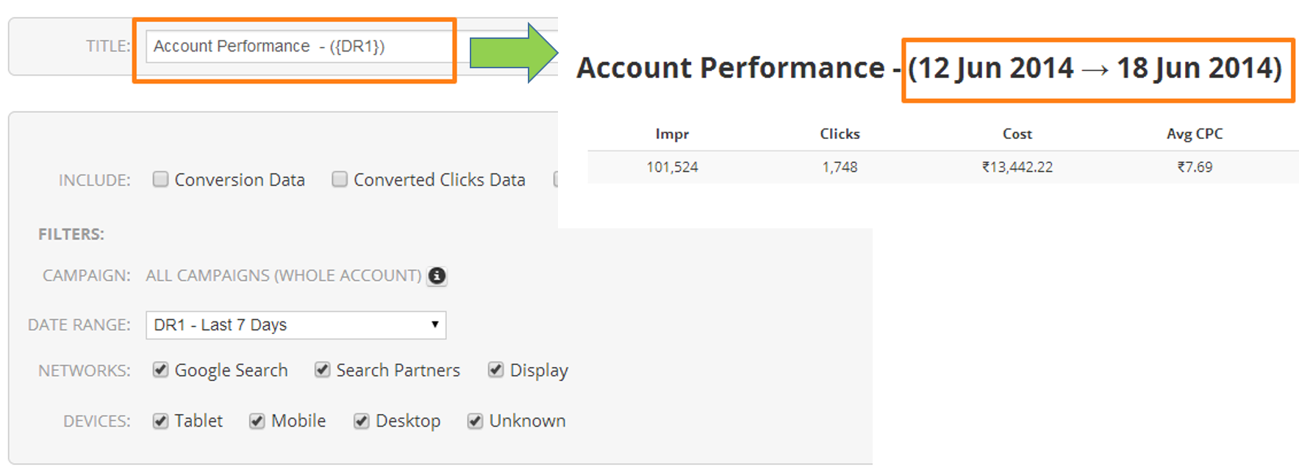The height and width of the screenshot is (475, 1299).
Task: Uncheck the Google Search network
Action: click(160, 369)
